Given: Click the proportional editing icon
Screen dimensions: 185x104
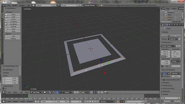Looking at the screenshot, I should click(87, 92).
